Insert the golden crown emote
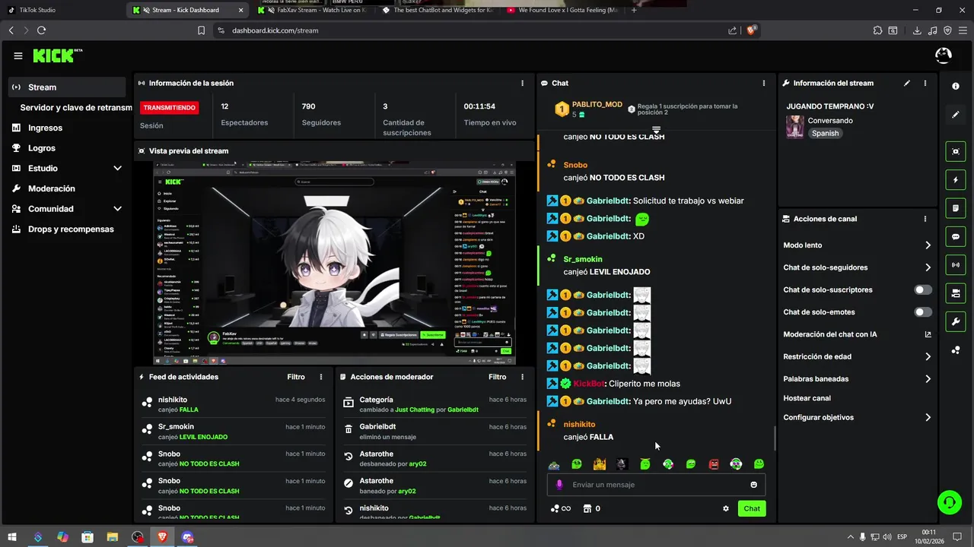The image size is (974, 547). point(600,464)
